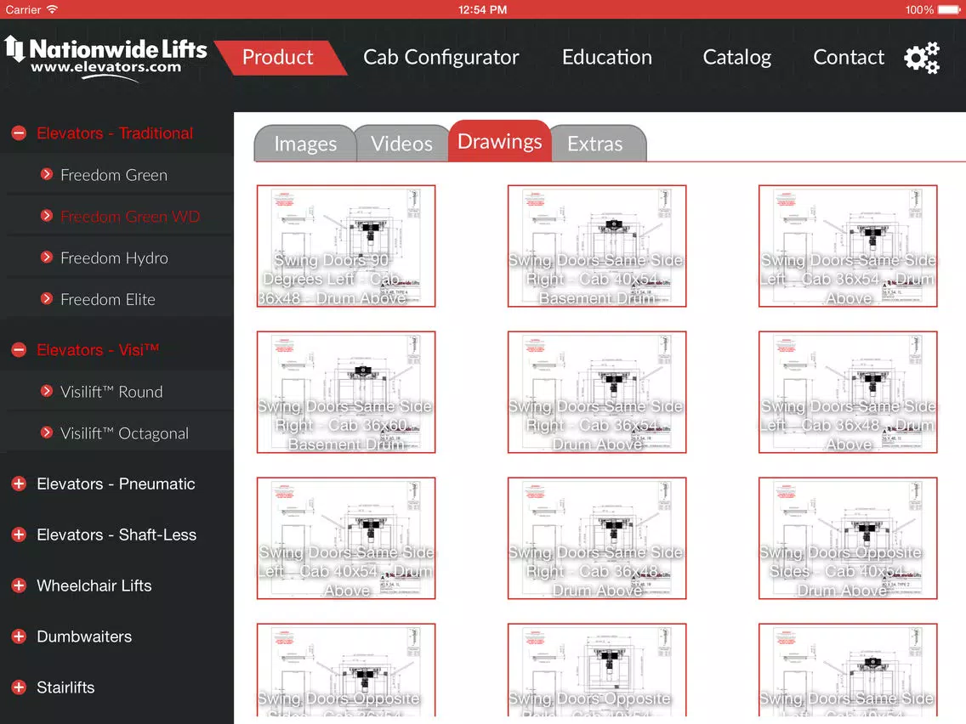This screenshot has height=724, width=966.
Task: Open Opposite Sides Cab 40x54 Drum Above drawing
Action: [848, 538]
